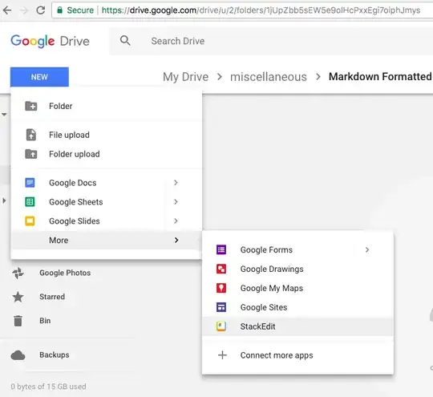433x397 pixels.
Task: Click the Markdown Formatted breadcrumb
Action: [x=381, y=76]
